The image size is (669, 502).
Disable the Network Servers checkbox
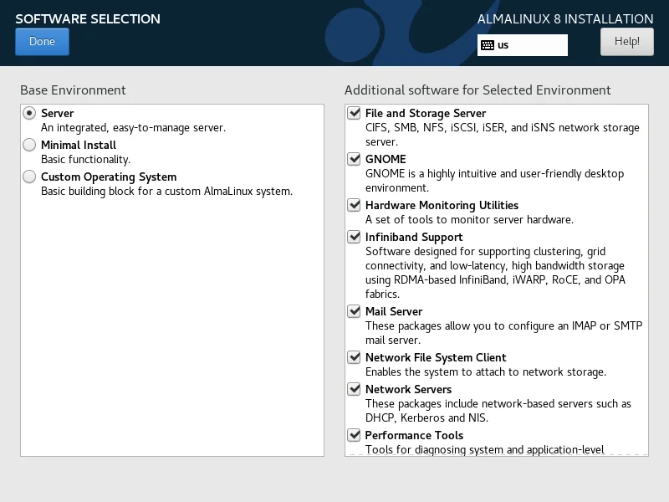(354, 389)
